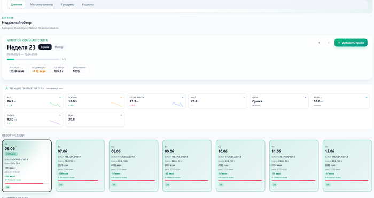Click the person icon beside Текущие параметры тела
The width and height of the screenshot is (374, 198).
tap(6, 88)
